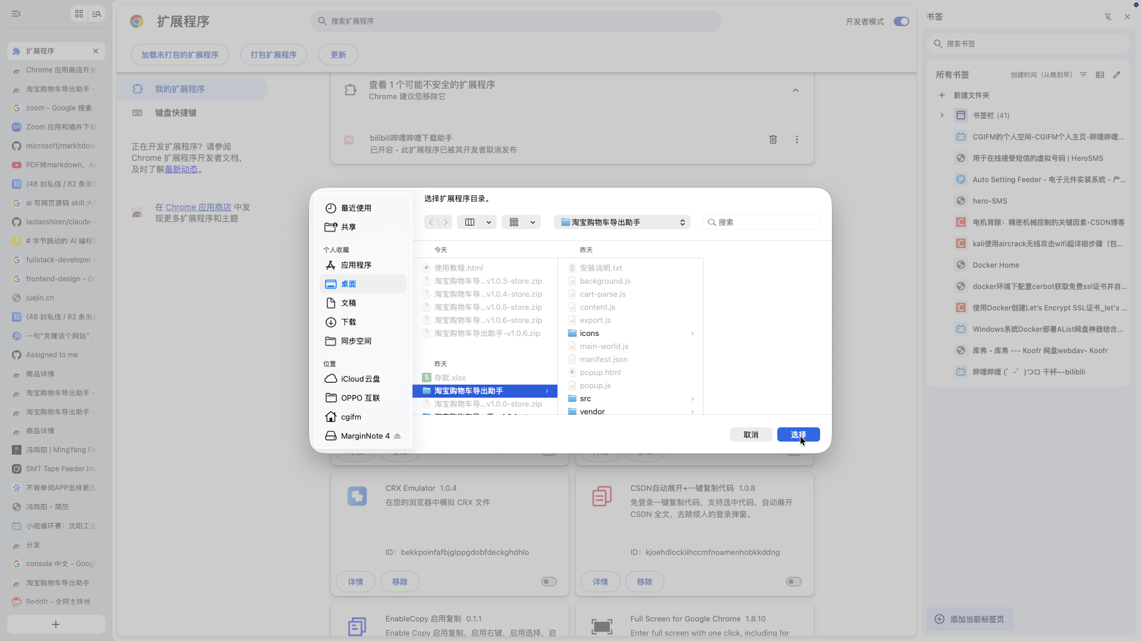Open the bookmarks sort order 创建时间 dropdown

tap(1041, 75)
